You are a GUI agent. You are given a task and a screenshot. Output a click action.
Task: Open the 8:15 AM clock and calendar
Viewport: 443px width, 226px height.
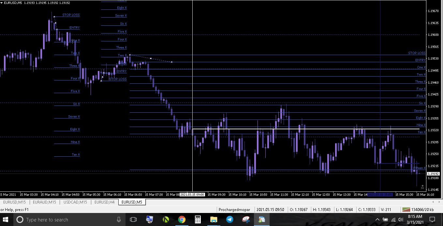(x=415, y=219)
